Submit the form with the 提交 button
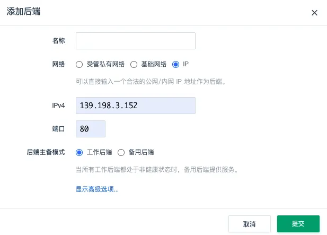This screenshot has width=327, height=235. tap(298, 223)
